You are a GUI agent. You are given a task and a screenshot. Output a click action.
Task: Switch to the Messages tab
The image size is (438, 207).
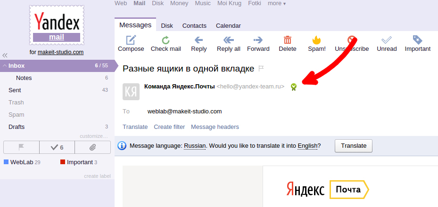click(x=135, y=25)
